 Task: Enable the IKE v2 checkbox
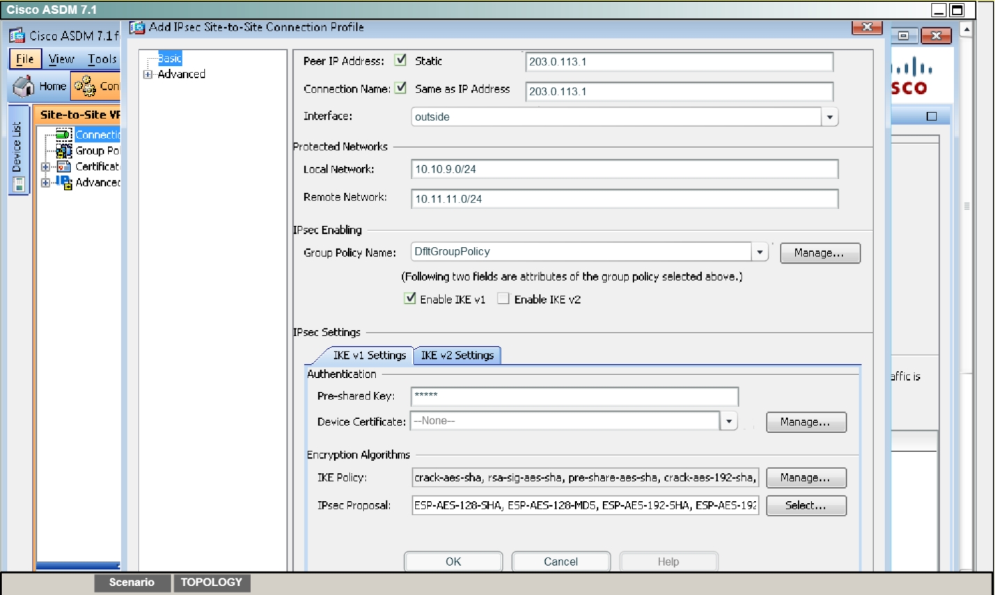point(503,299)
